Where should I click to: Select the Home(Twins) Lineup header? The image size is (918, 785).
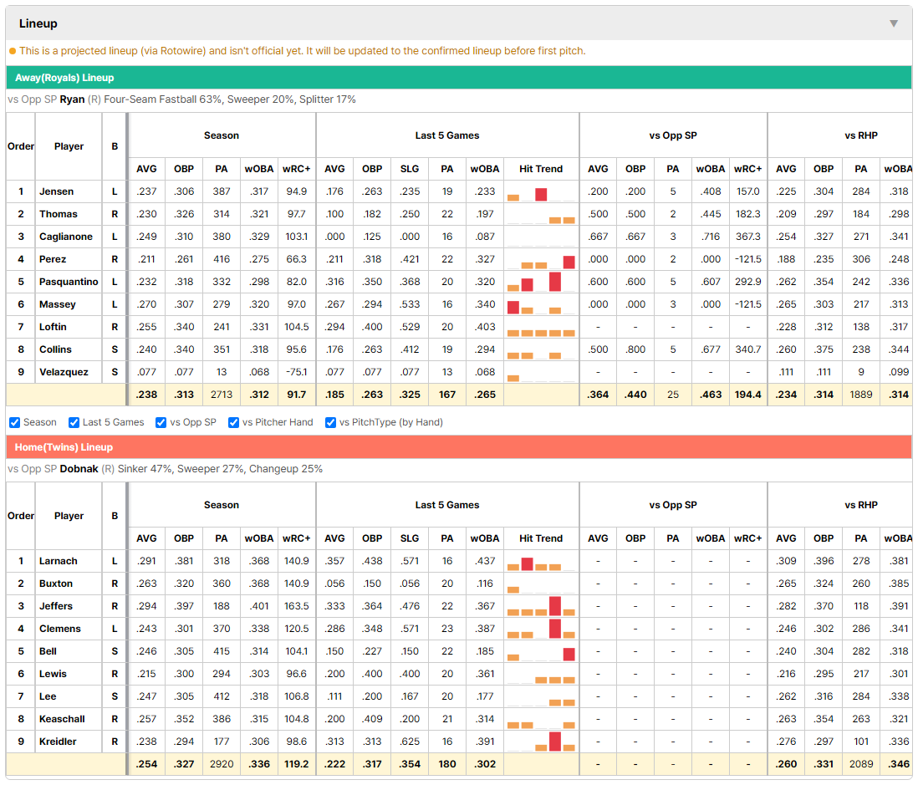[64, 447]
